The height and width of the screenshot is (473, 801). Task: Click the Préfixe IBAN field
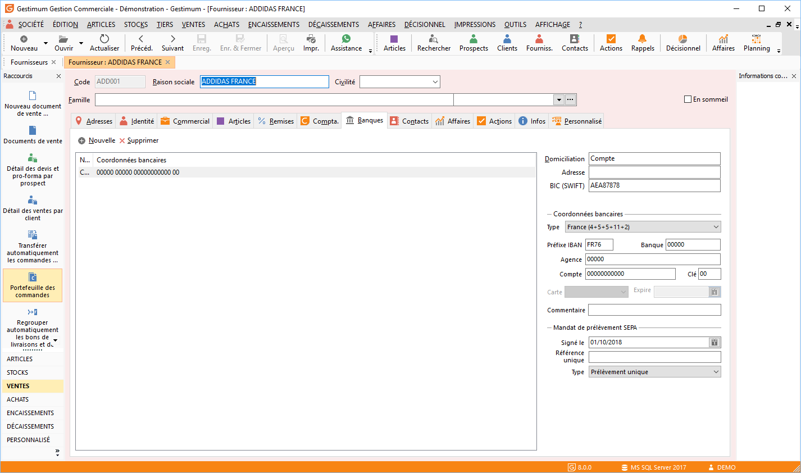click(599, 244)
